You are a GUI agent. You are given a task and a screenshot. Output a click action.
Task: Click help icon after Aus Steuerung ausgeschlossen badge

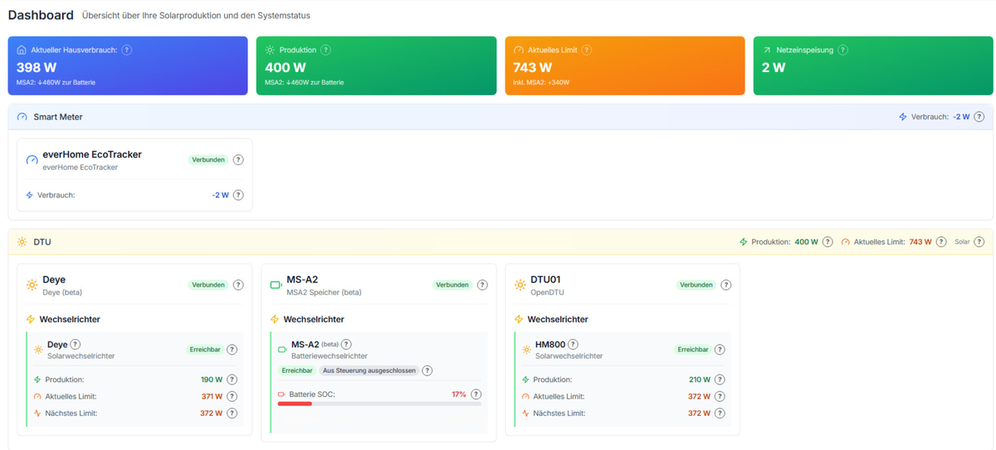[427, 370]
